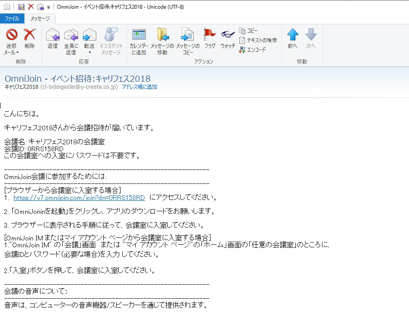This screenshot has height=313, width=409.
Task: Flag this message (フラグ)
Action: click(x=210, y=35)
